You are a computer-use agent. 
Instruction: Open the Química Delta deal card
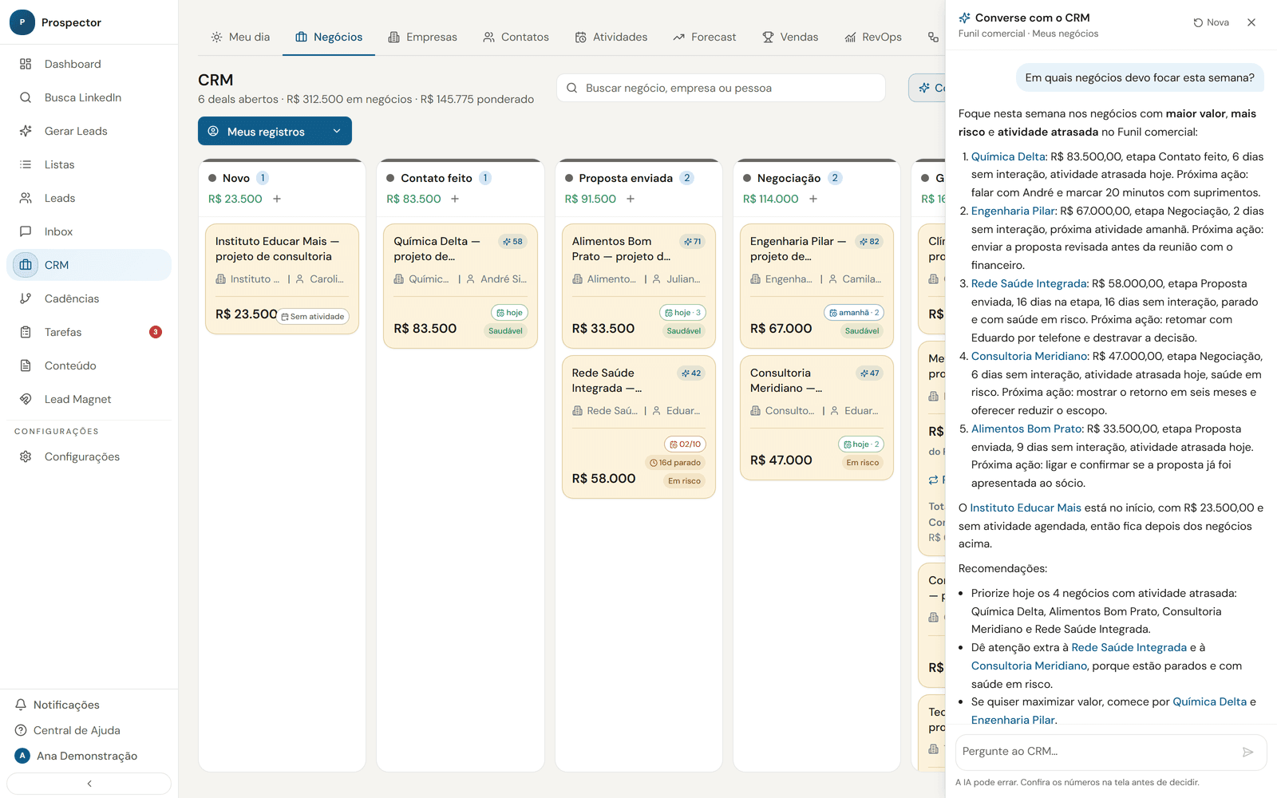461,286
